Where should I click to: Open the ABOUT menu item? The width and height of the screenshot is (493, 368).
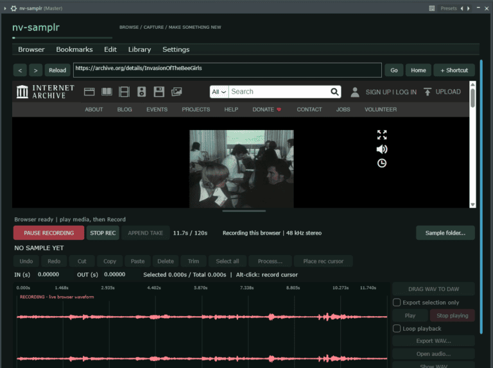(94, 109)
